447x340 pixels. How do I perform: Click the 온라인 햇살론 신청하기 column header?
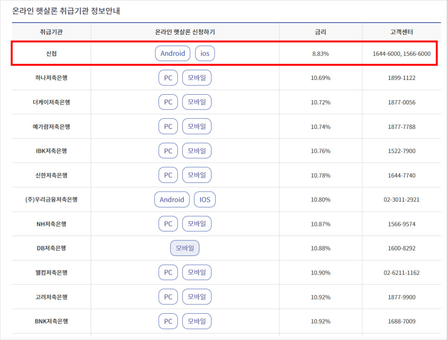[185, 32]
